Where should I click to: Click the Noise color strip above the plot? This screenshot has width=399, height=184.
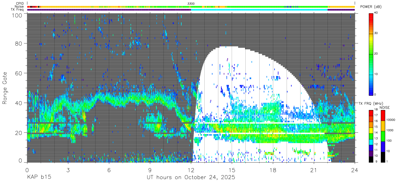point(191,6)
